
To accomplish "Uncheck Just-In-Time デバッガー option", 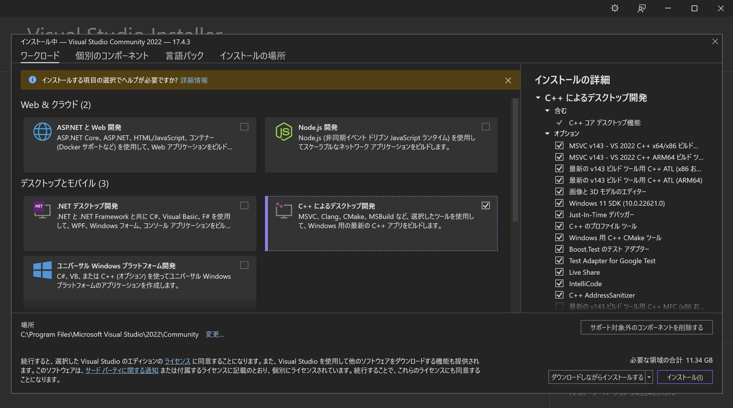I will 559,214.
